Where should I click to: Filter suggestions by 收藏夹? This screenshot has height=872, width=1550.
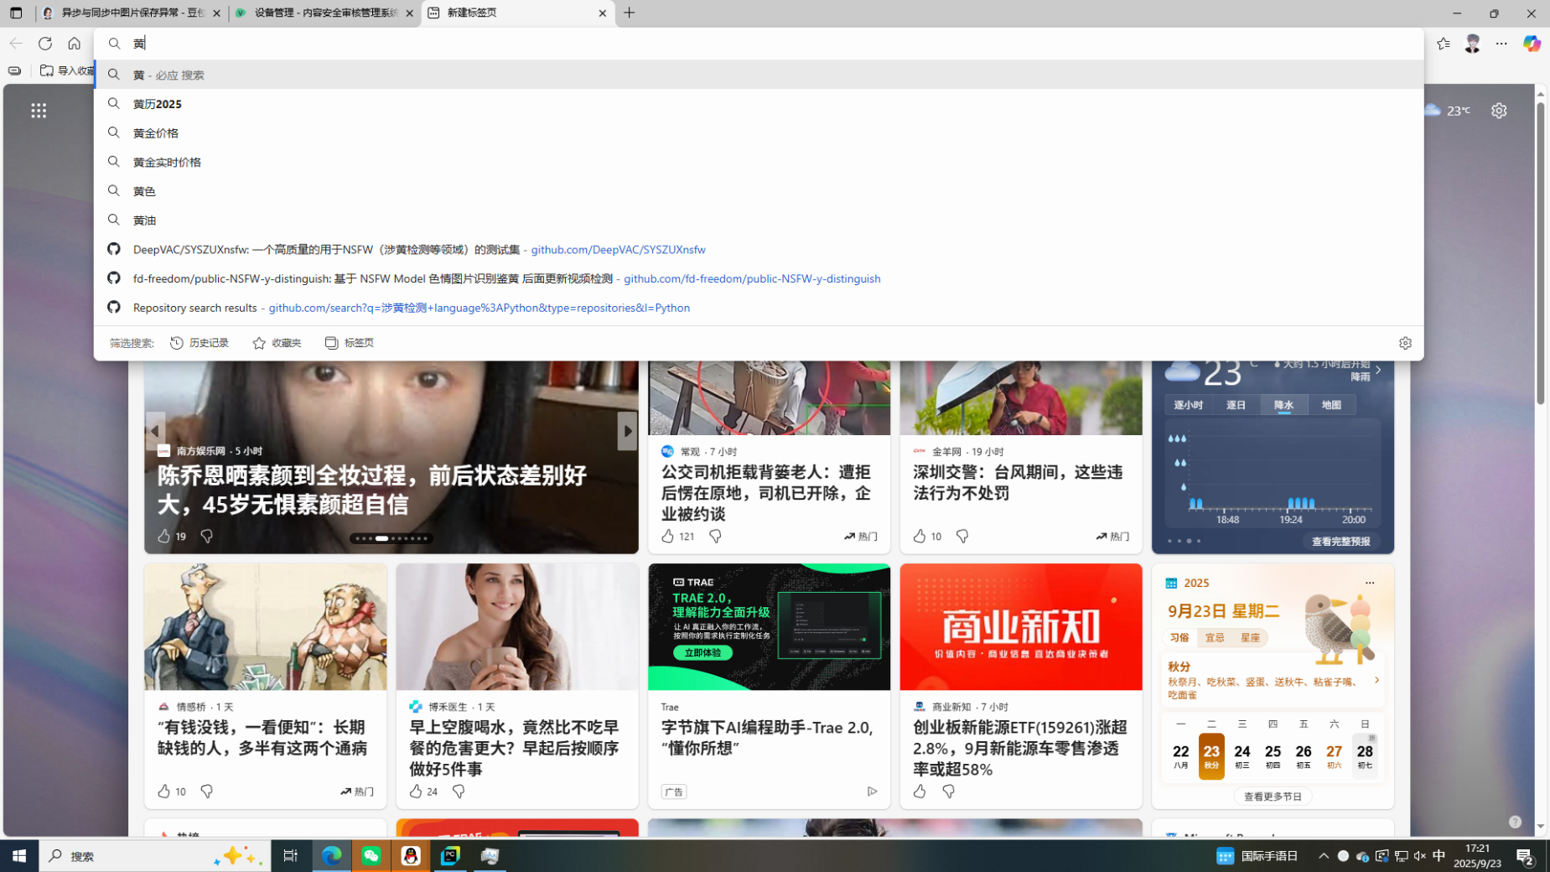click(277, 343)
